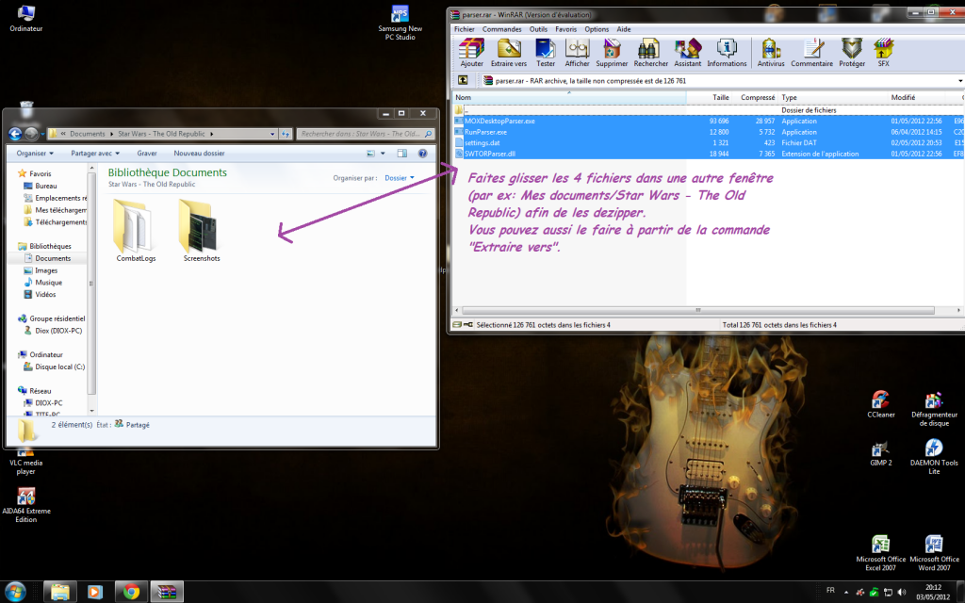Viewport: 965px width, 603px height.
Task: Select Groupe résidentiel in navigation pane
Action: click(52, 318)
